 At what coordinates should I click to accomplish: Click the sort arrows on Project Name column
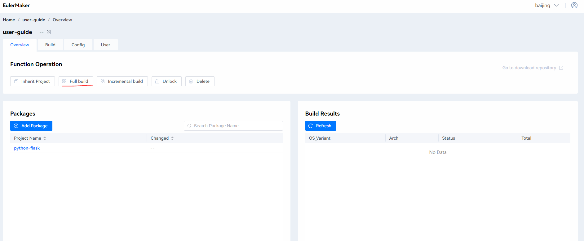coord(45,138)
